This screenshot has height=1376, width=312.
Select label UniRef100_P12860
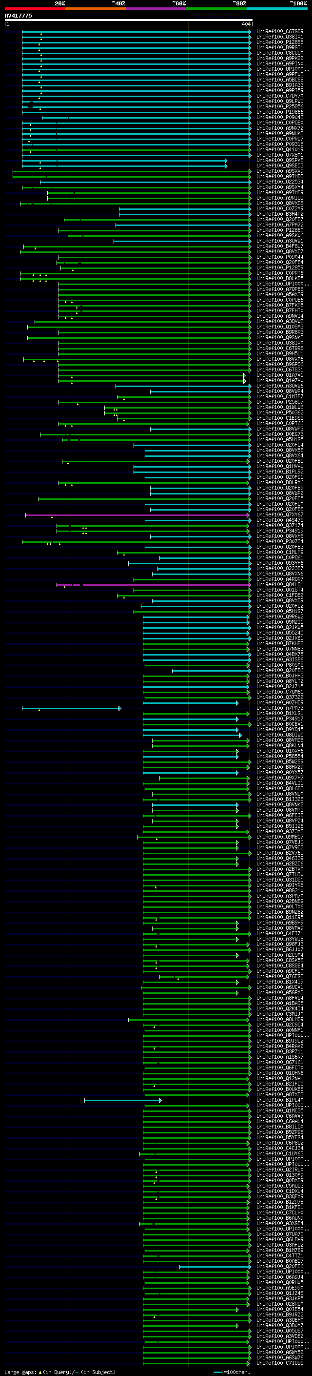[280, 230]
